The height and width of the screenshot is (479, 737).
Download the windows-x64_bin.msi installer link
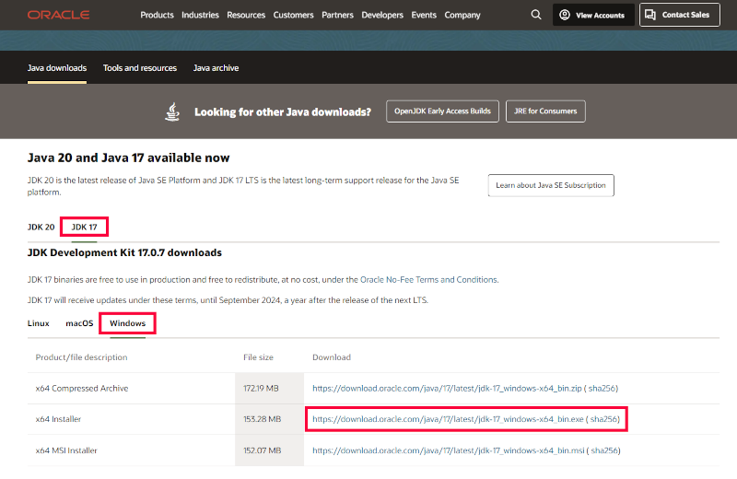pos(449,450)
